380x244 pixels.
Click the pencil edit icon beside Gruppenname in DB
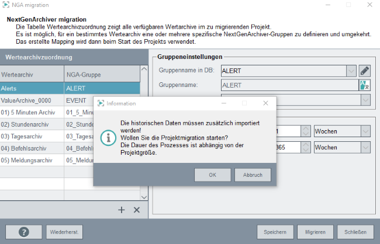[364, 71]
